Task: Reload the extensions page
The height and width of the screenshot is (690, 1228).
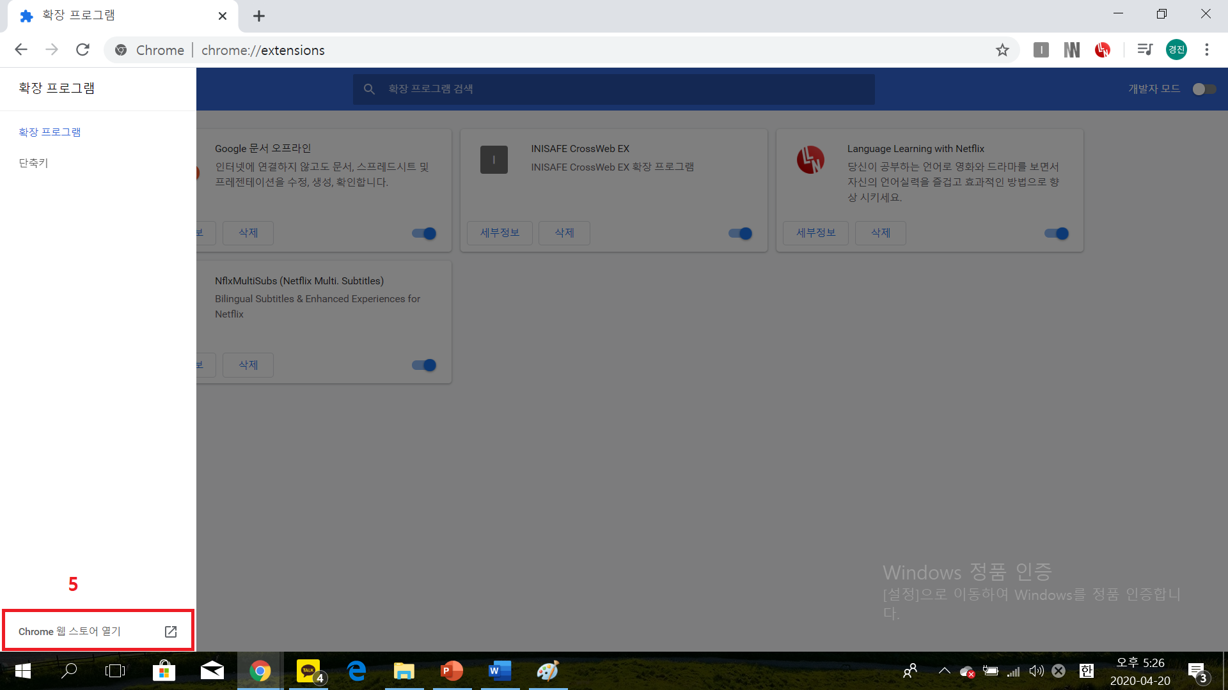Action: (83, 50)
